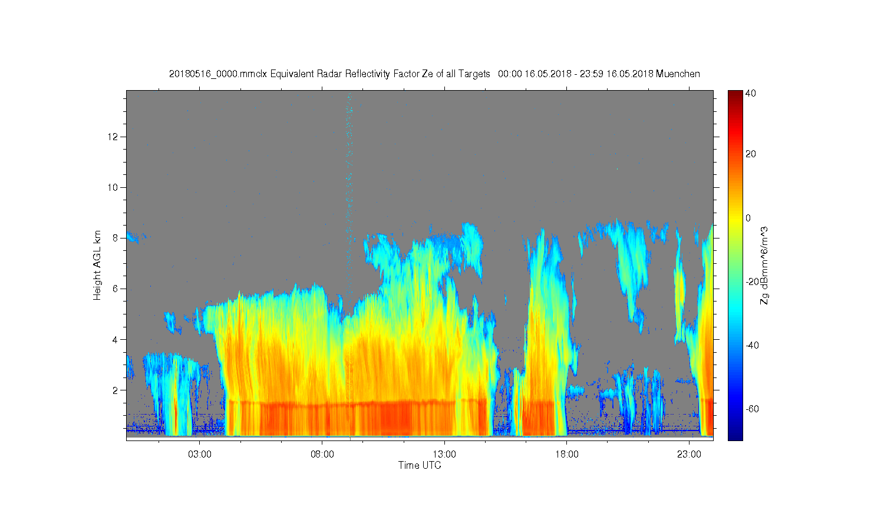Click the '0' colorbar tick value

pos(748,218)
